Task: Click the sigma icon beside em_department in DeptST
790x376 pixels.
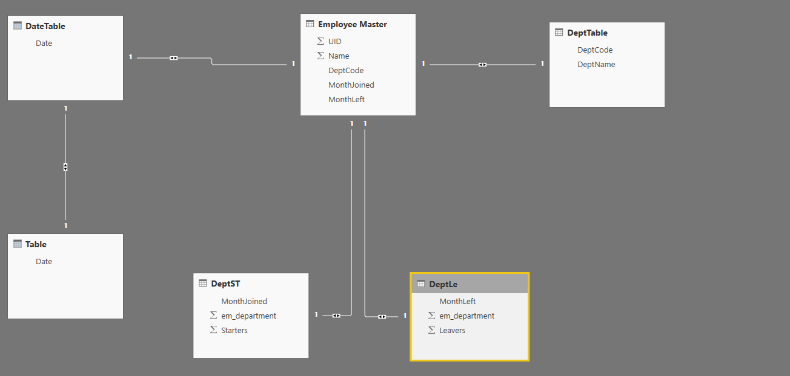Action: point(213,316)
